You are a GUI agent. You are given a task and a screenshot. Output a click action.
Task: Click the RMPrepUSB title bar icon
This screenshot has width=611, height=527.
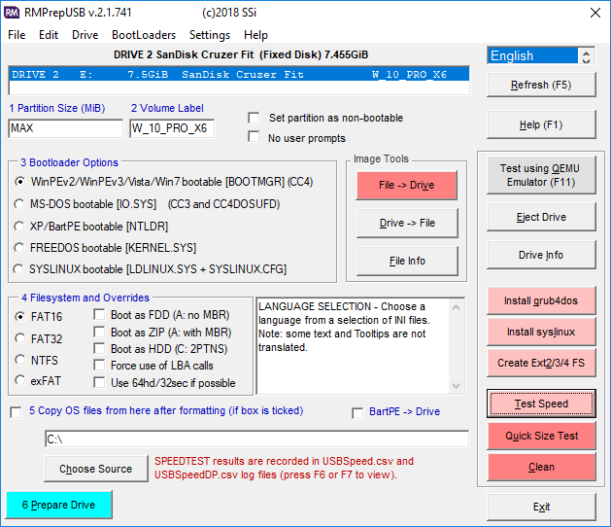14,12
